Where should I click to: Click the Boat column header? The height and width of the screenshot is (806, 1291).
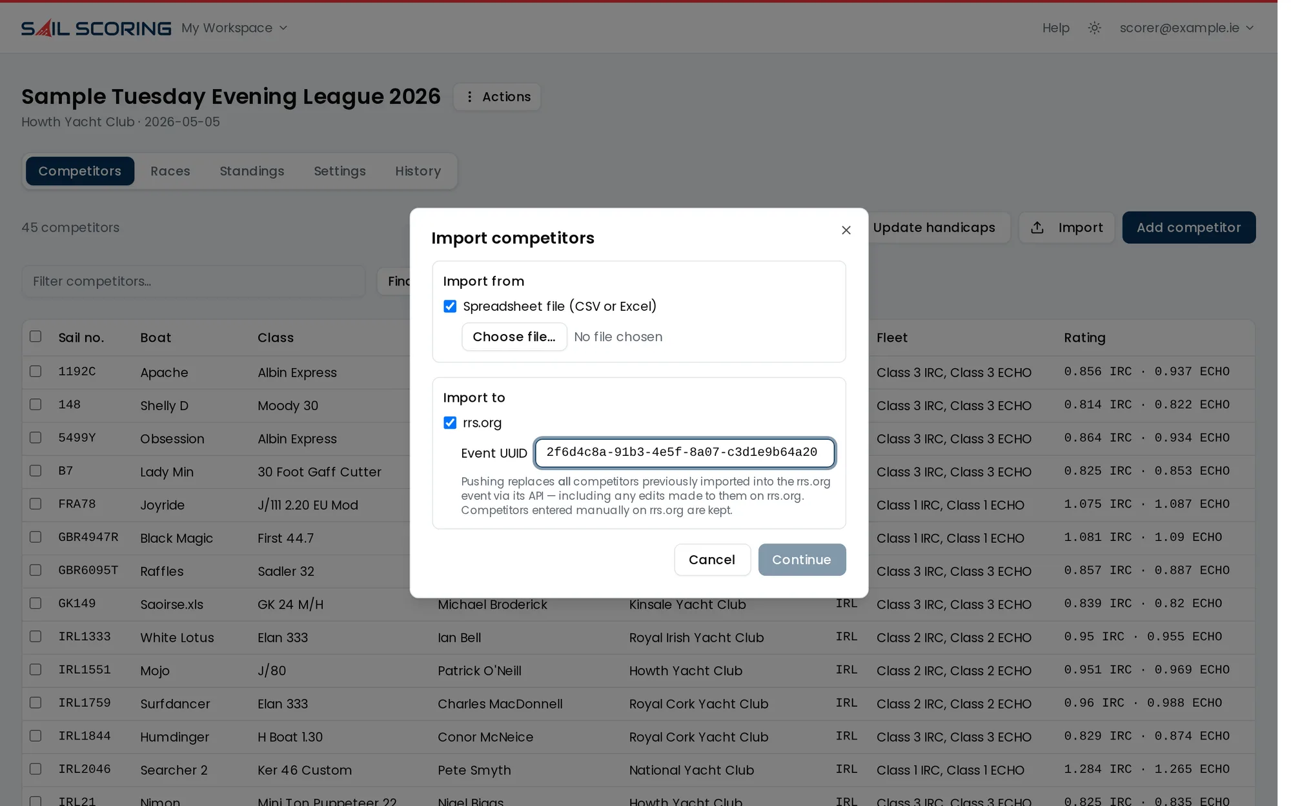coord(156,338)
